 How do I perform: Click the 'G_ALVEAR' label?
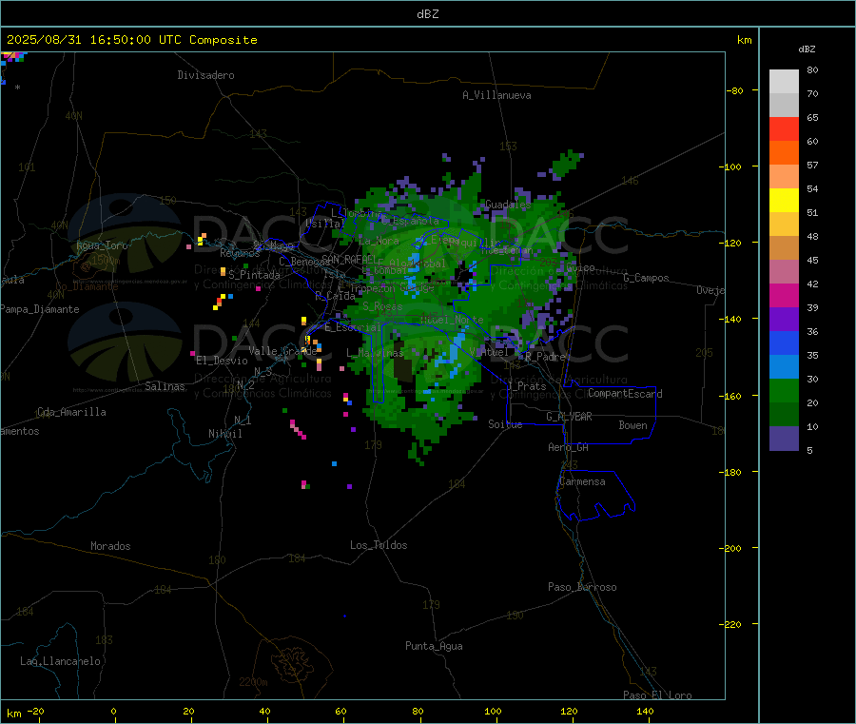click(569, 417)
